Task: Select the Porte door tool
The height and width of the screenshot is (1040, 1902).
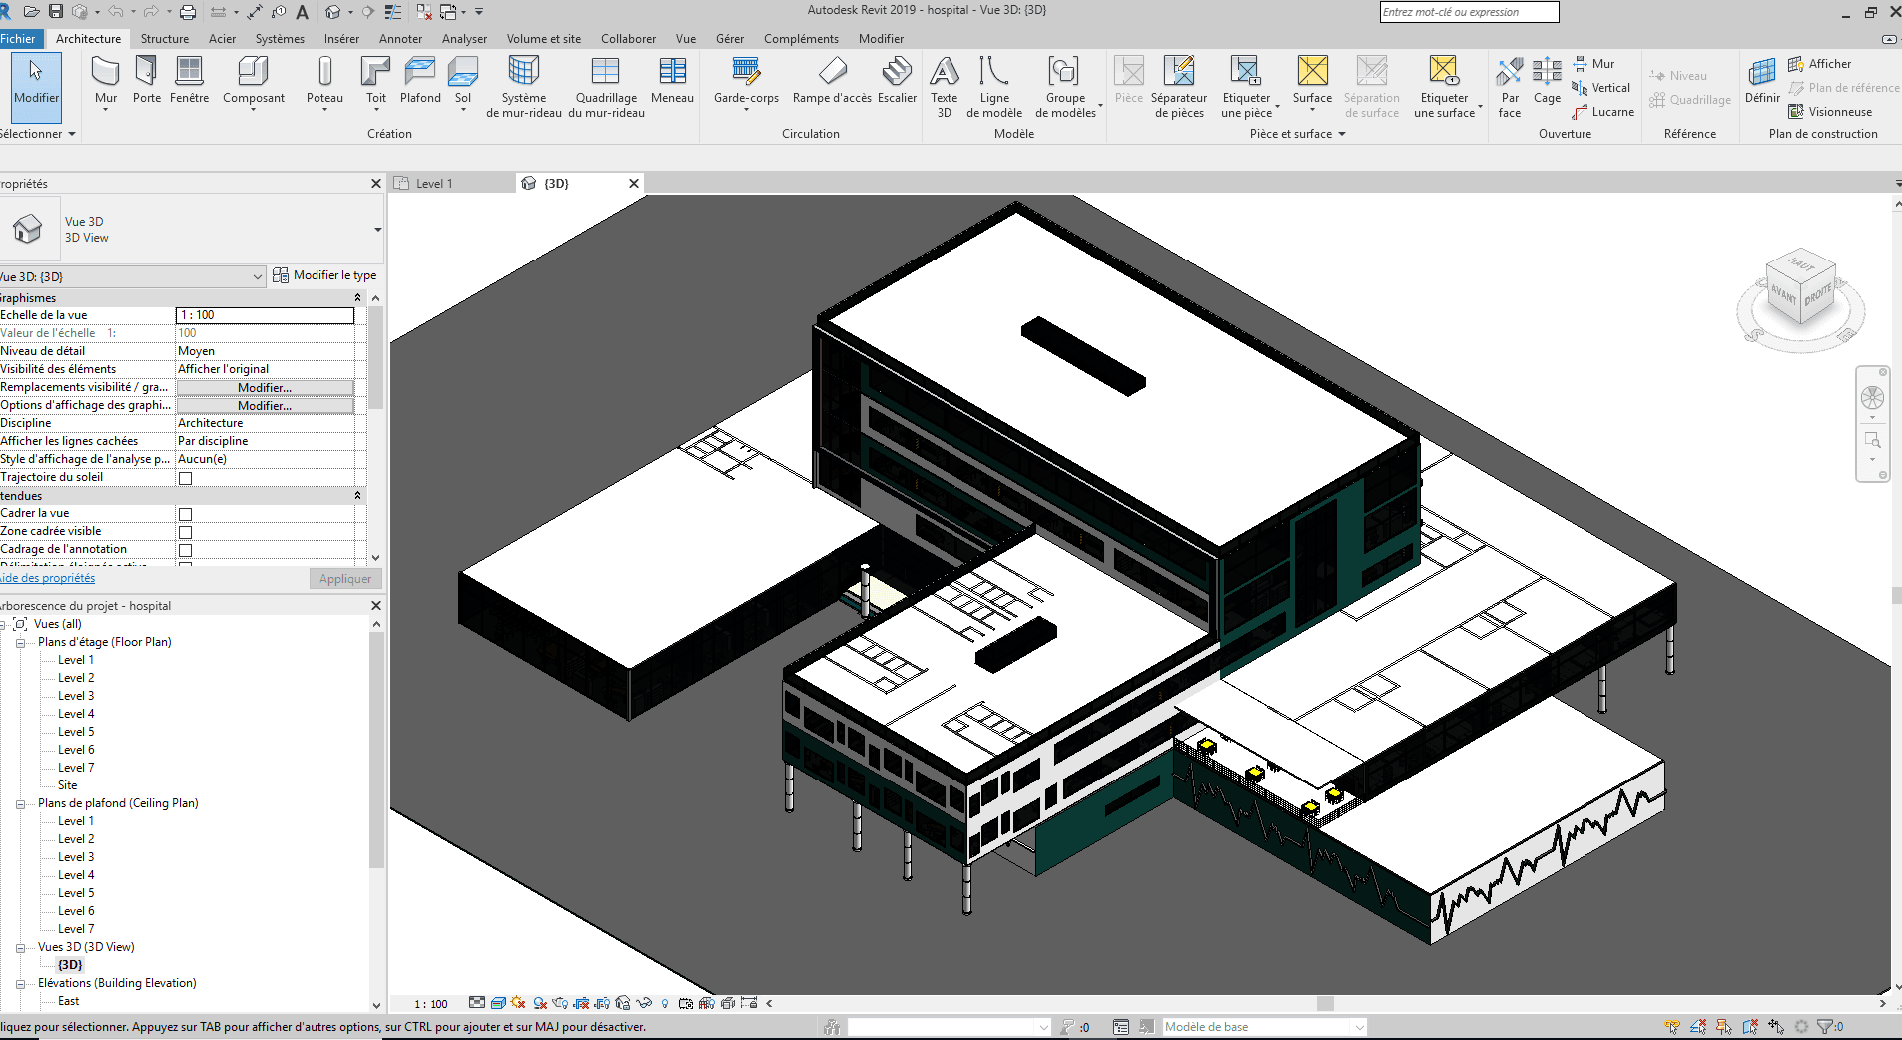Action: point(147,80)
